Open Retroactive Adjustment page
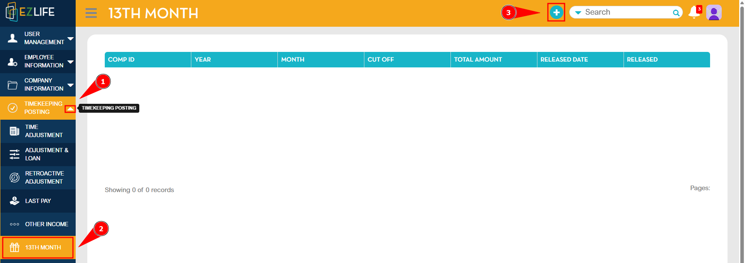745x263 pixels. (38, 177)
